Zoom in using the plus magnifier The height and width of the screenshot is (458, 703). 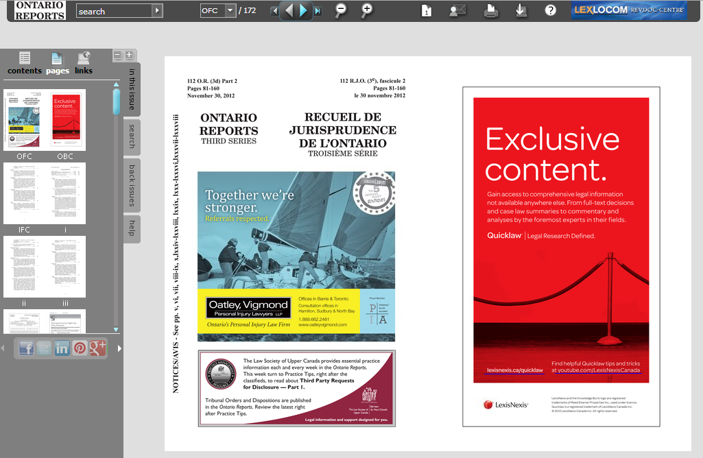point(367,10)
